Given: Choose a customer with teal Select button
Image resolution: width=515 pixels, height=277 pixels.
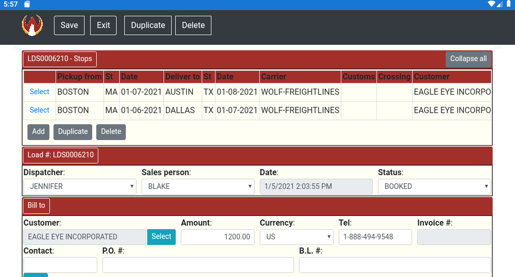Looking at the screenshot, I should (161, 237).
